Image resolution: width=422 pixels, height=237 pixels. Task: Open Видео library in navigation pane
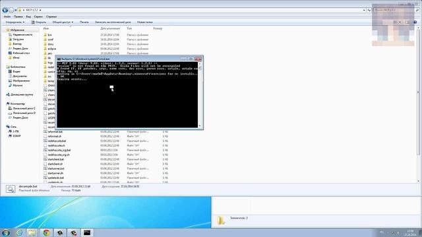click(x=16, y=72)
